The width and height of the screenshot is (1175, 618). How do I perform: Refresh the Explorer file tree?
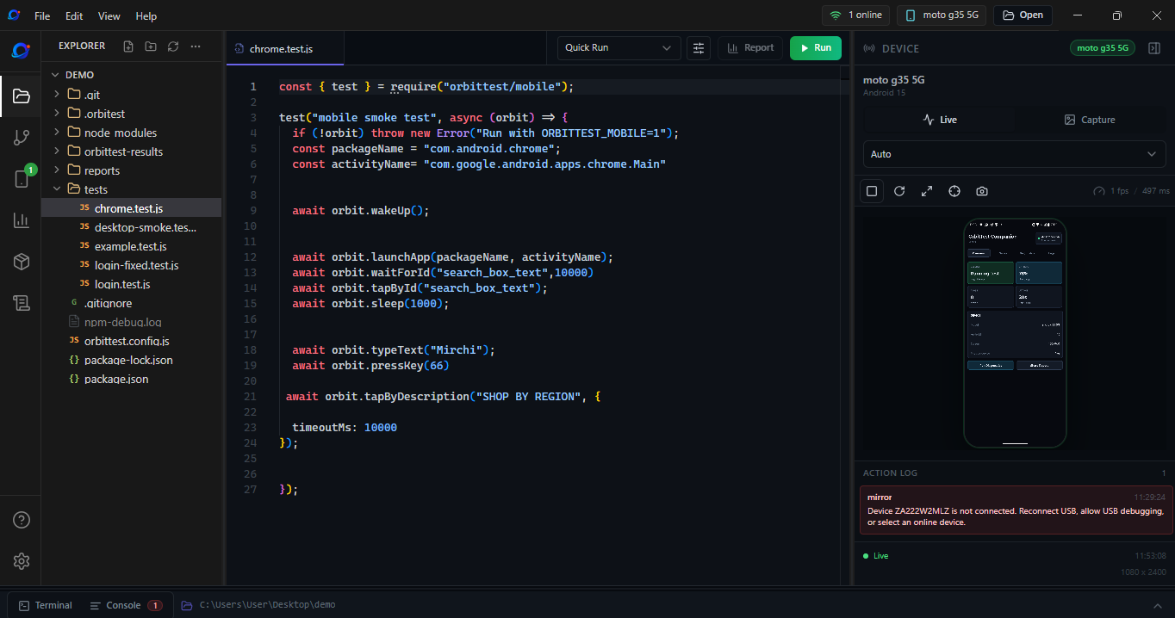173,46
